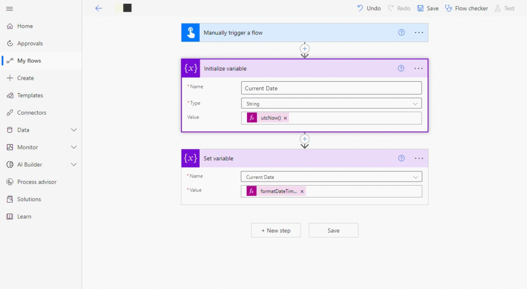
Task: Go to Approvals in the sidebar
Action: [x=30, y=44]
